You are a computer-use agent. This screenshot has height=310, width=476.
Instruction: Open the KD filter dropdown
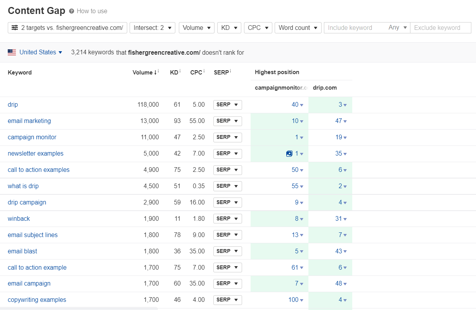point(229,28)
